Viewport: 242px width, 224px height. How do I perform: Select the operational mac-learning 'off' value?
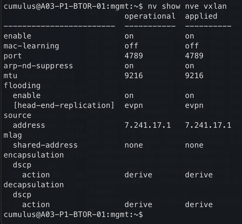(x=131, y=46)
